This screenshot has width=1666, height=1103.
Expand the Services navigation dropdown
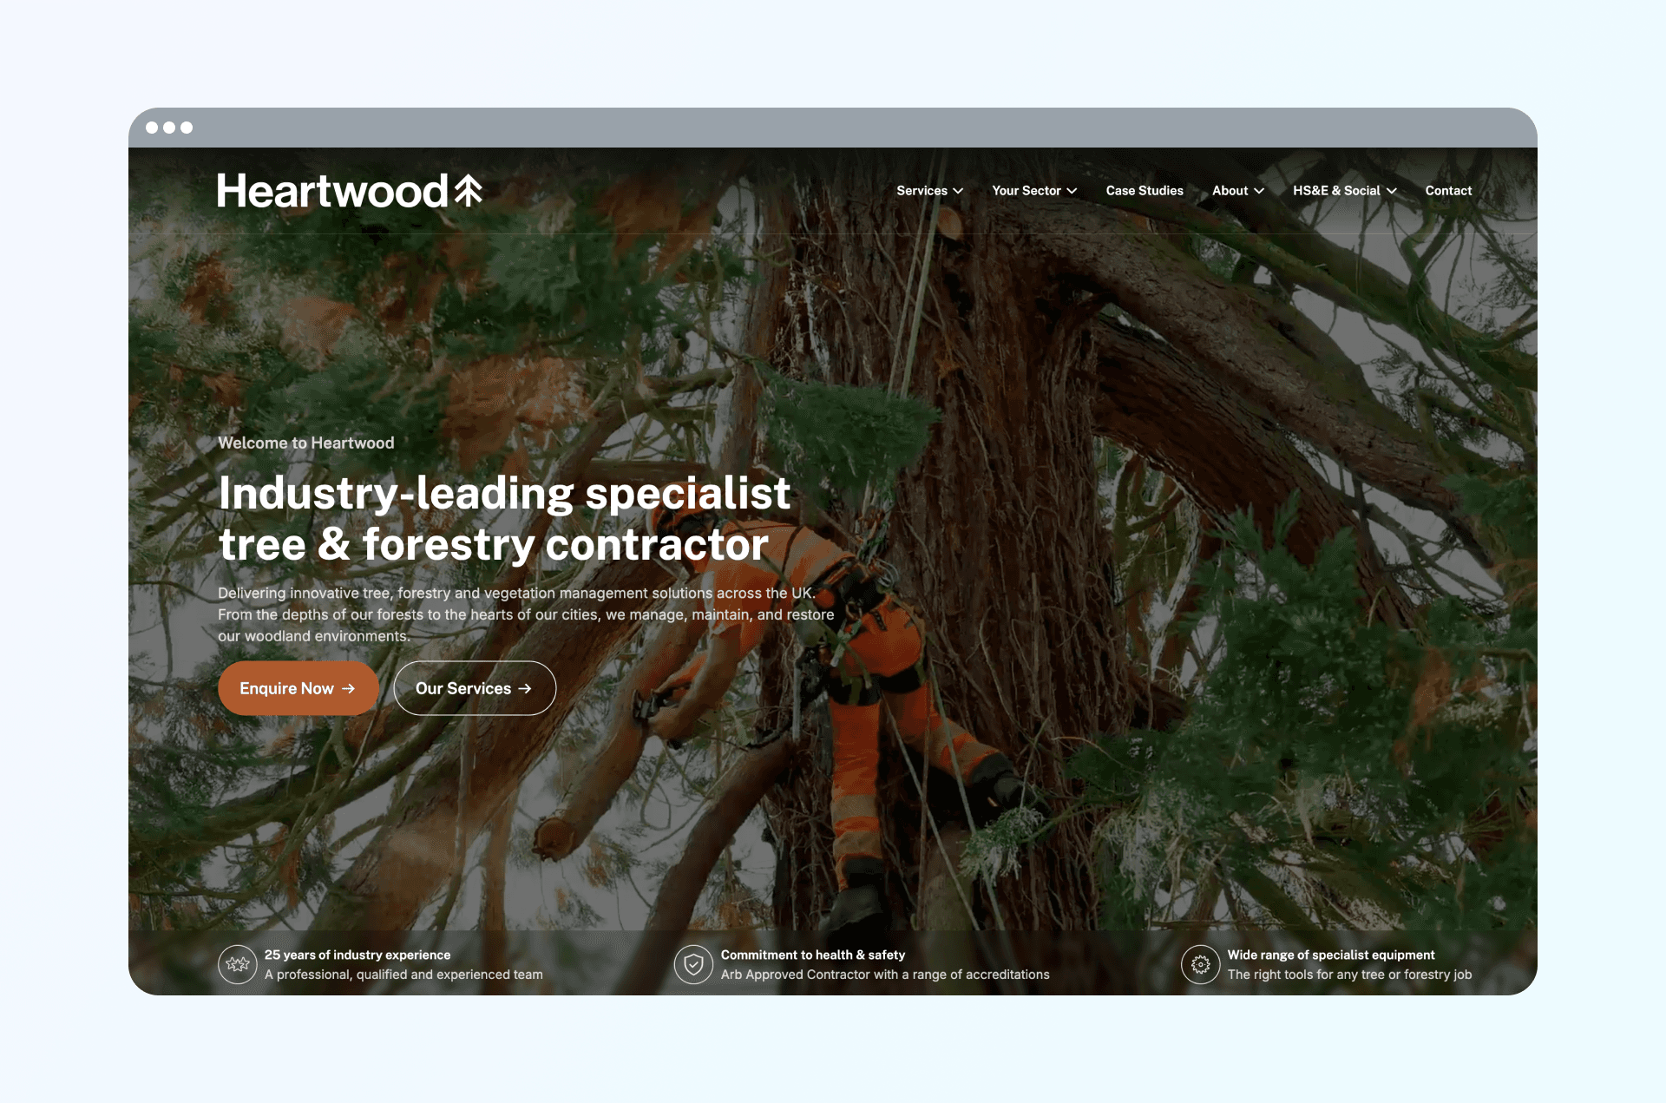click(x=922, y=190)
